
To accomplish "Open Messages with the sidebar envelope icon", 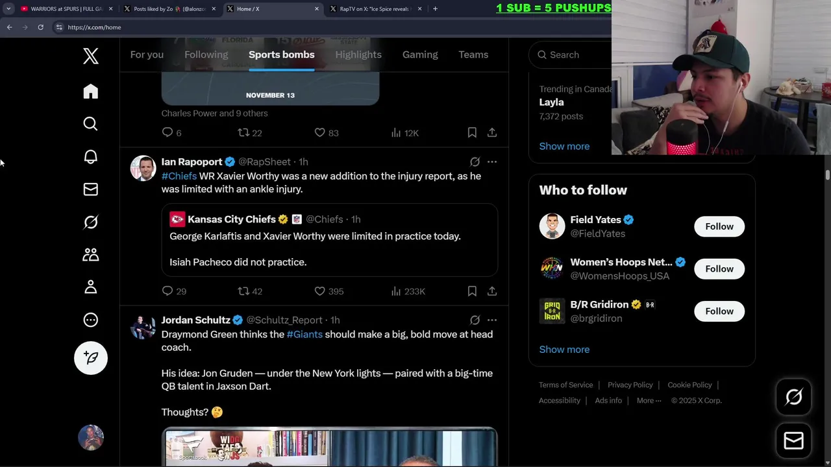I will pos(91,189).
